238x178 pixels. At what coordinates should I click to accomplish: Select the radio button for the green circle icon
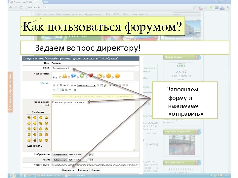click(x=78, y=77)
